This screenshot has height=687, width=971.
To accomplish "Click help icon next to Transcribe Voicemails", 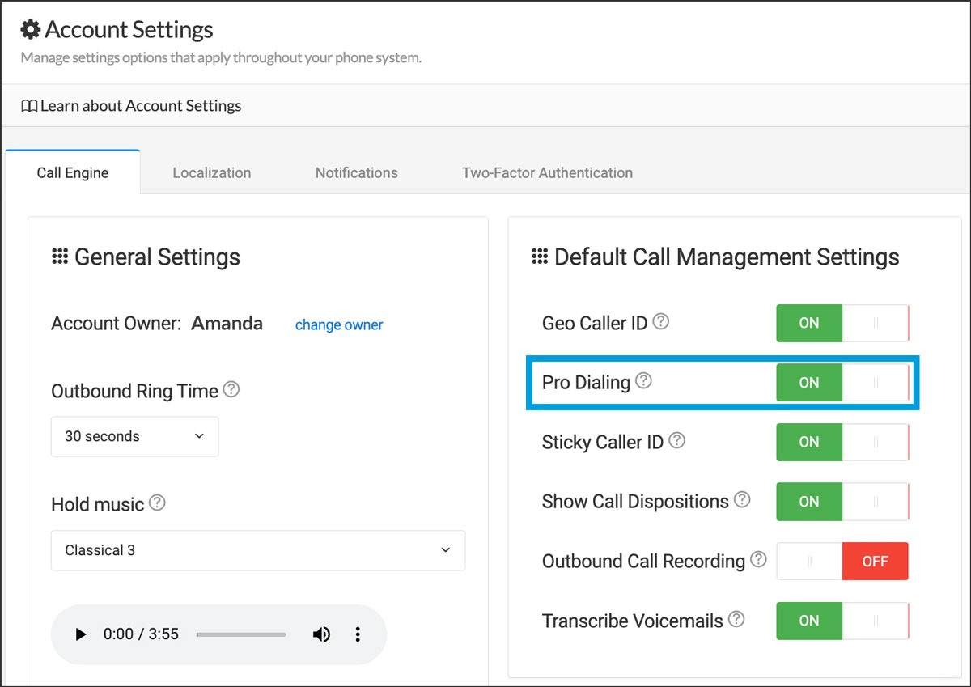I will [x=736, y=620].
